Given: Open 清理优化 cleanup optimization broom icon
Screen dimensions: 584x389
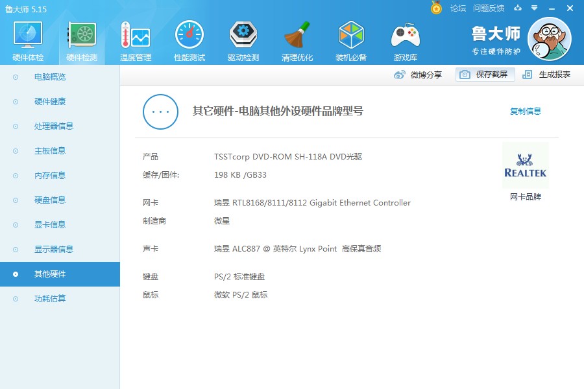Looking at the screenshot, I should pyautogui.click(x=297, y=41).
